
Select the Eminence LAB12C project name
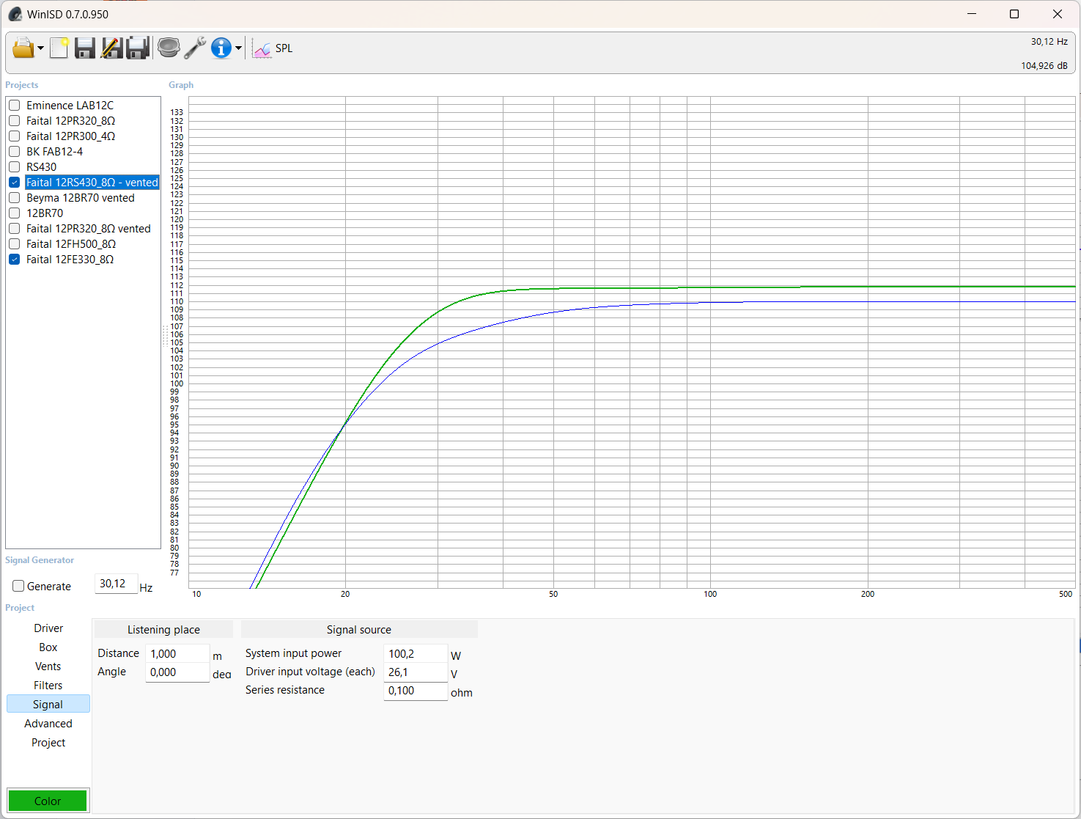[x=70, y=106]
